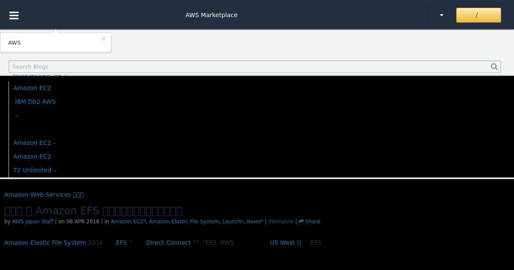Open Amazon EC2 link above IBM Db2 AWS
The image size is (514, 270).
(32, 88)
